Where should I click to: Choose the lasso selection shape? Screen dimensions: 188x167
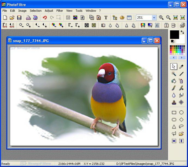[x=181, y=126]
